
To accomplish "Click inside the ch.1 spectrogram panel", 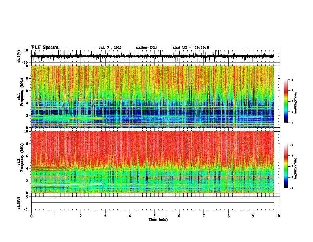I will pos(152,96).
